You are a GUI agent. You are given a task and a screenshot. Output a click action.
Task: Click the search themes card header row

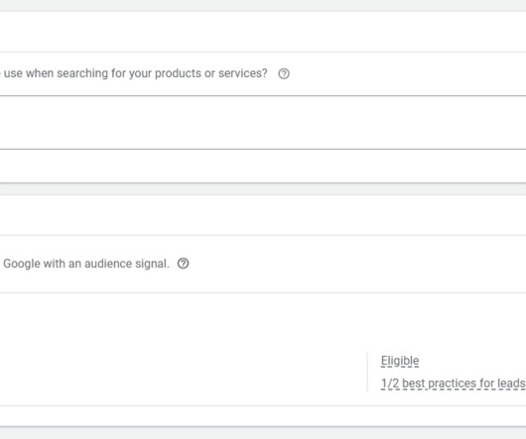[263, 32]
